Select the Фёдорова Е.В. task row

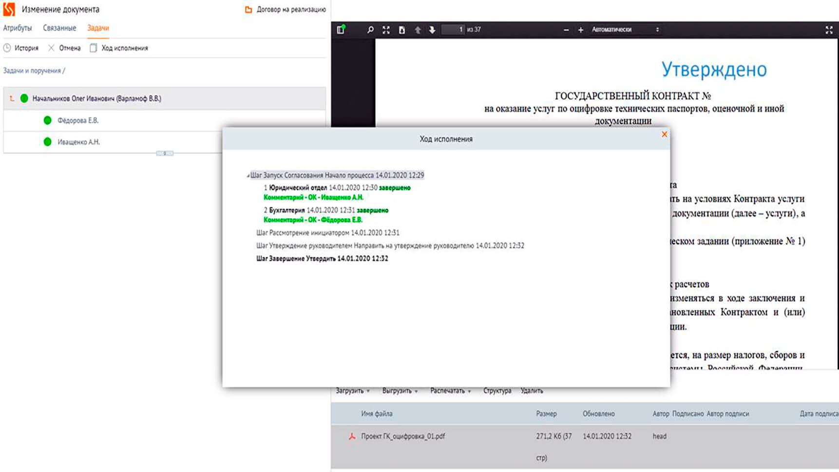(78, 120)
